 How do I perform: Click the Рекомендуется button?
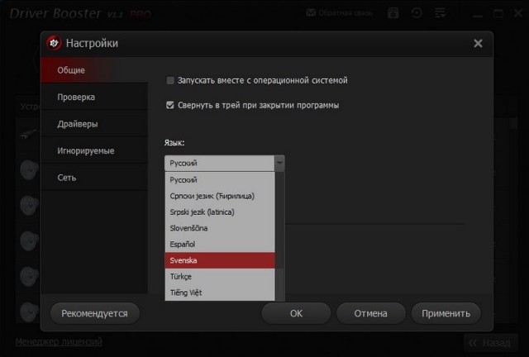94,313
